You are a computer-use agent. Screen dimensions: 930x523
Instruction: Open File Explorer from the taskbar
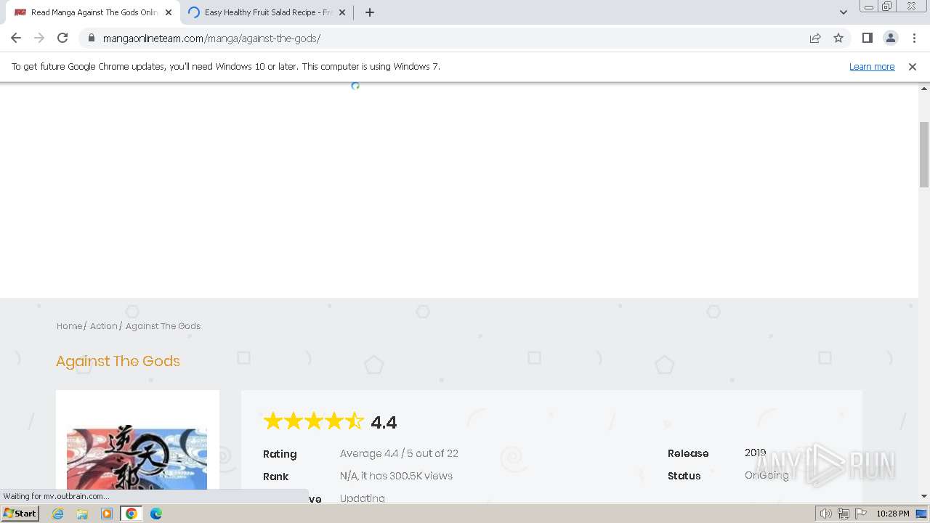[x=82, y=514]
